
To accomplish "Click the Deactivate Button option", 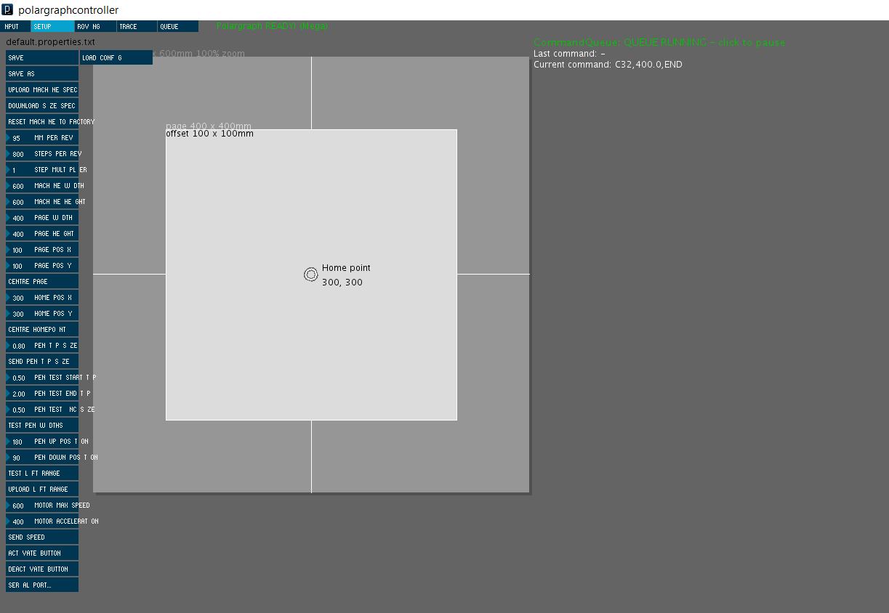I will pos(41,569).
